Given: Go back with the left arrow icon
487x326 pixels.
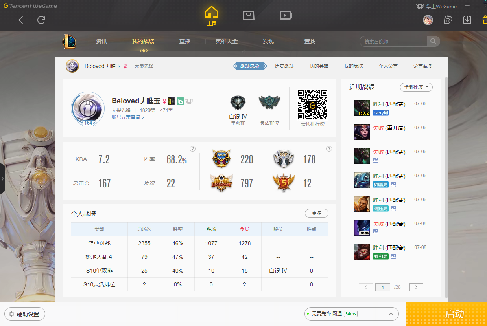Looking at the screenshot, I should 21,20.
